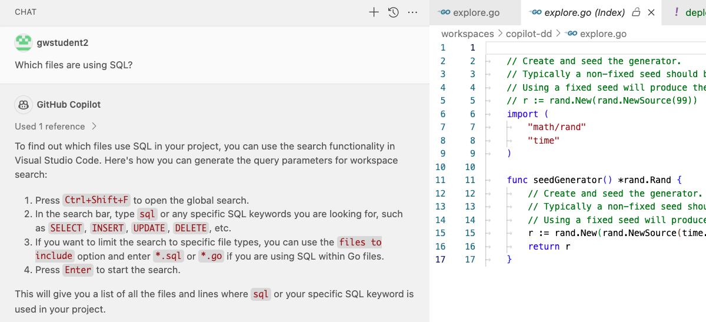Click the Ctrl+Shift+F shortcut code
The width and height of the screenshot is (706, 322).
tap(97, 200)
